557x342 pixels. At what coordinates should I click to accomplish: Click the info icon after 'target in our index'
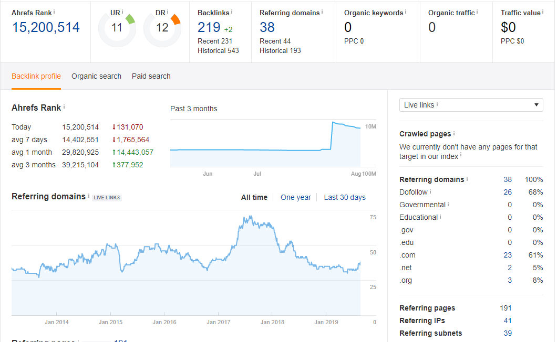click(x=461, y=155)
